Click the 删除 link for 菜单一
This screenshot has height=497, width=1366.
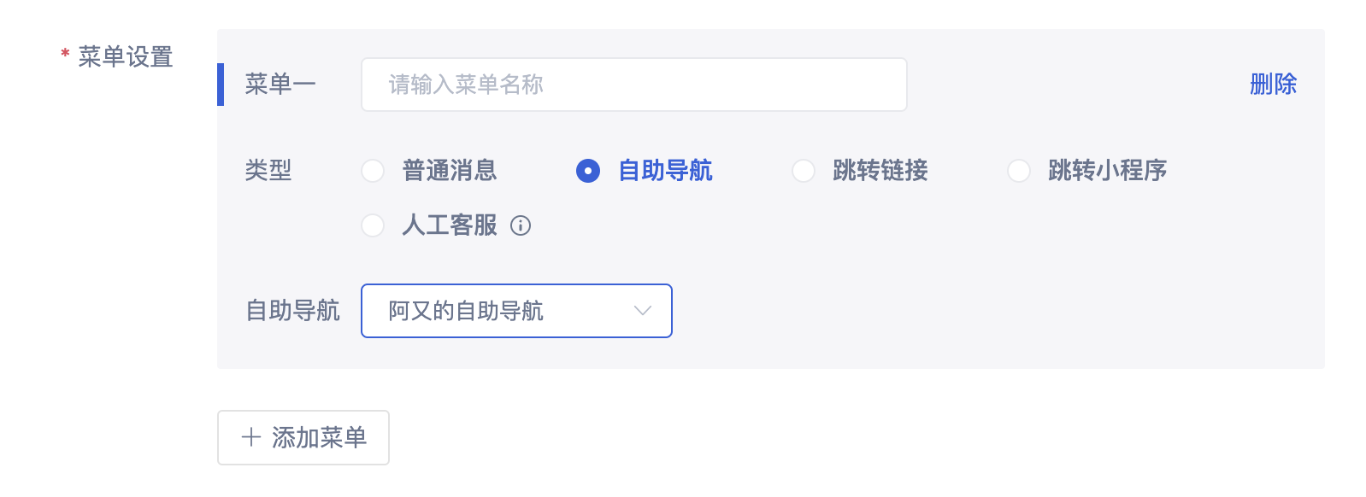coord(1273,85)
